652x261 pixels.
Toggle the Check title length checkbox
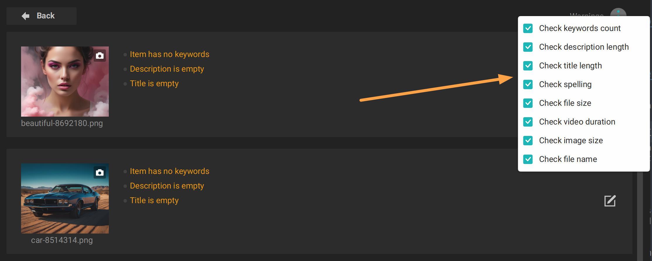pos(528,66)
